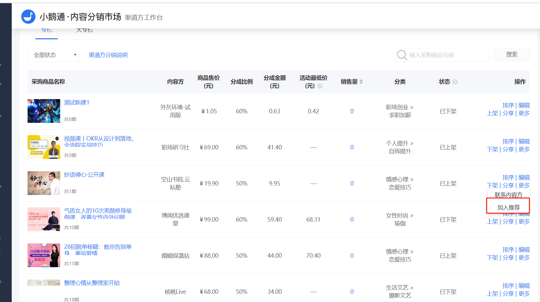Sort by 销售量 arrows icon
The height and width of the screenshot is (302, 540).
[361, 82]
